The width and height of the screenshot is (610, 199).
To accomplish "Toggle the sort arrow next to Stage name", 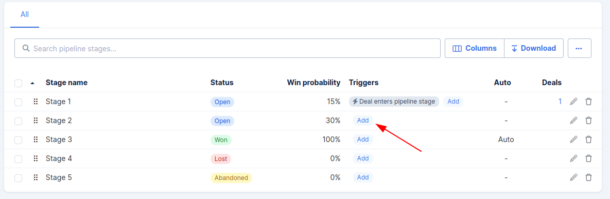I will (x=32, y=83).
